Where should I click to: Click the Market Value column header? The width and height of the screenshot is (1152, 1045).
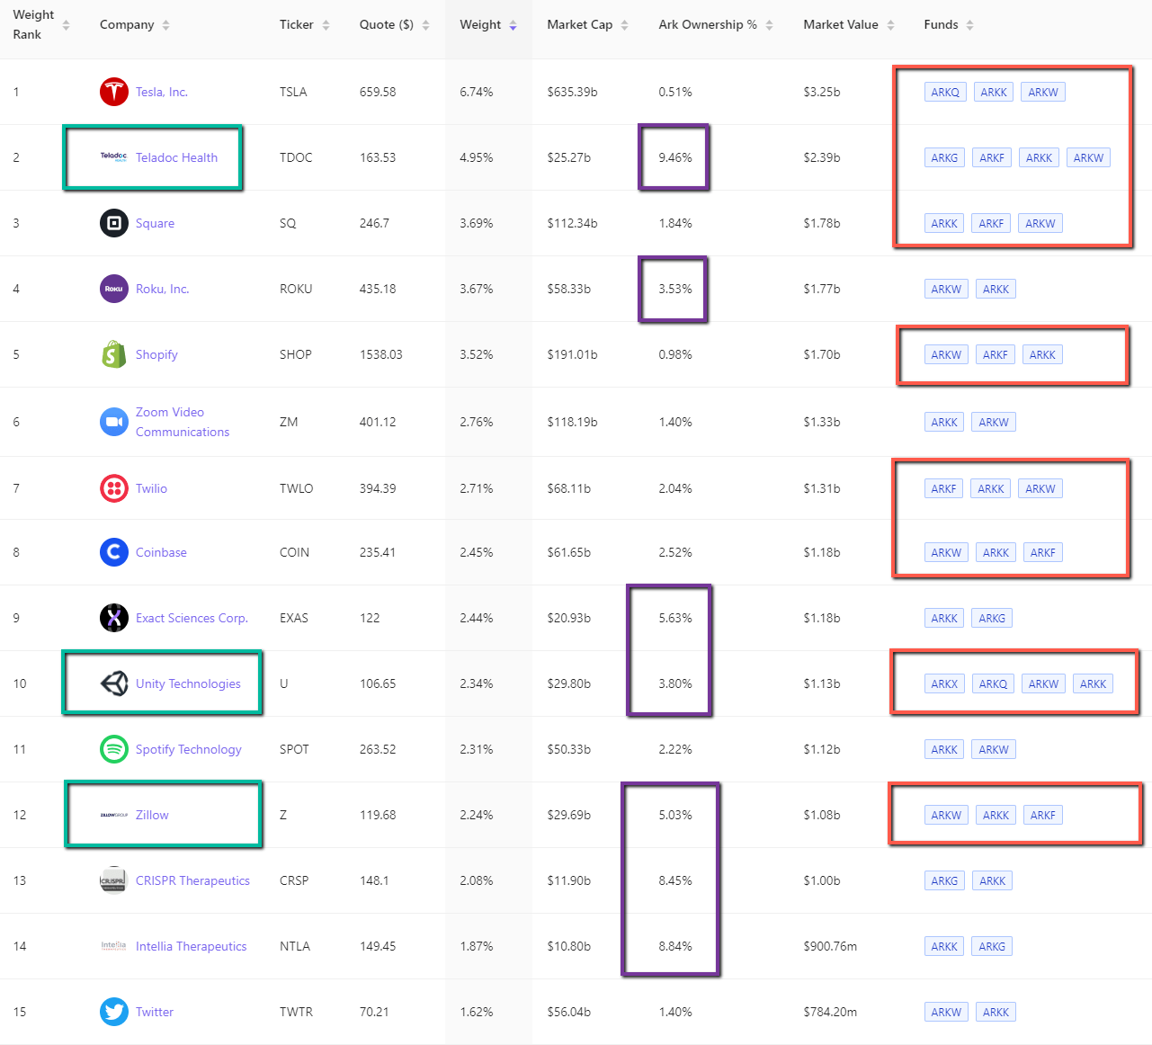840,25
